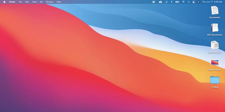Open Control Center
225x112 pixels.
[x=194, y=2]
